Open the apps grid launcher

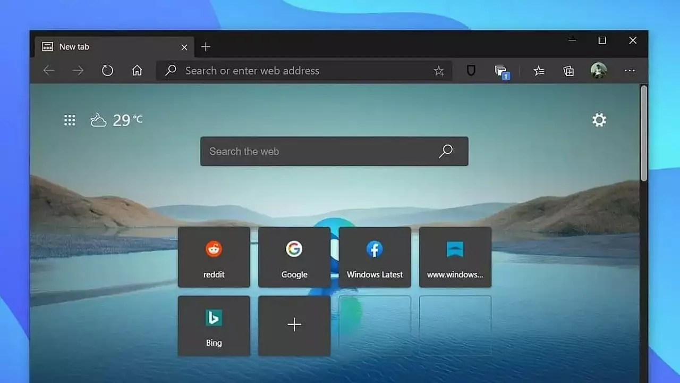[70, 120]
